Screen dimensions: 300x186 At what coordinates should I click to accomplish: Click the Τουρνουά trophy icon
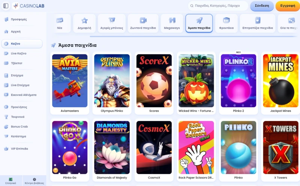(x=6, y=117)
